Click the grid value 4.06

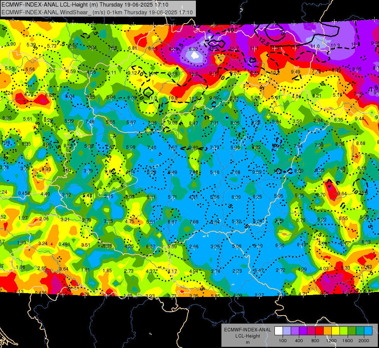(296, 97)
